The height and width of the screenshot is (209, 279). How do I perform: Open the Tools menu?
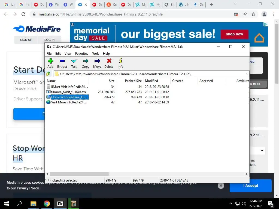coord(95,54)
